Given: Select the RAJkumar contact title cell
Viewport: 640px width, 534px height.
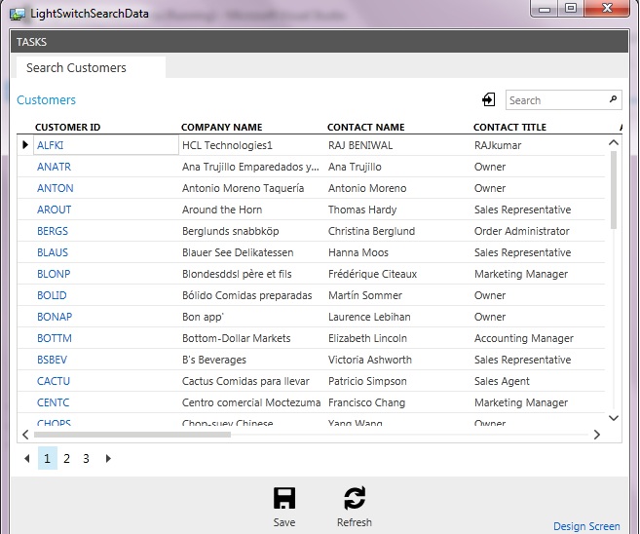Looking at the screenshot, I should [x=498, y=145].
